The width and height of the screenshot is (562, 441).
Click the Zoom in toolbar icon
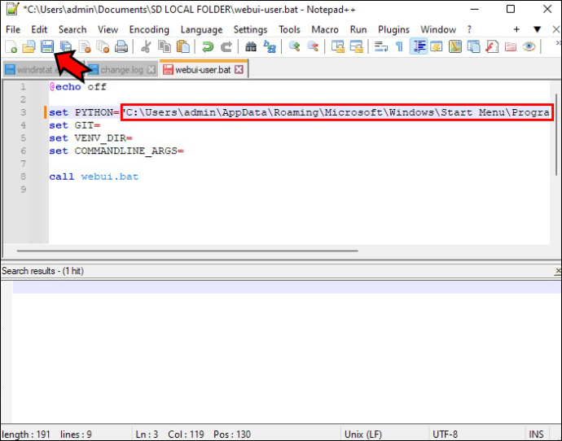click(294, 46)
